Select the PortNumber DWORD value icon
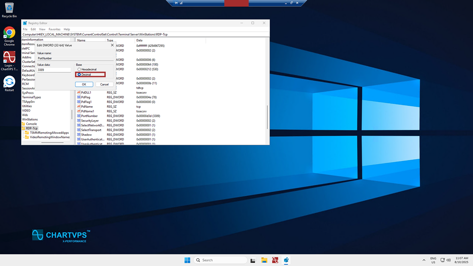The image size is (473, 266). (x=79, y=116)
